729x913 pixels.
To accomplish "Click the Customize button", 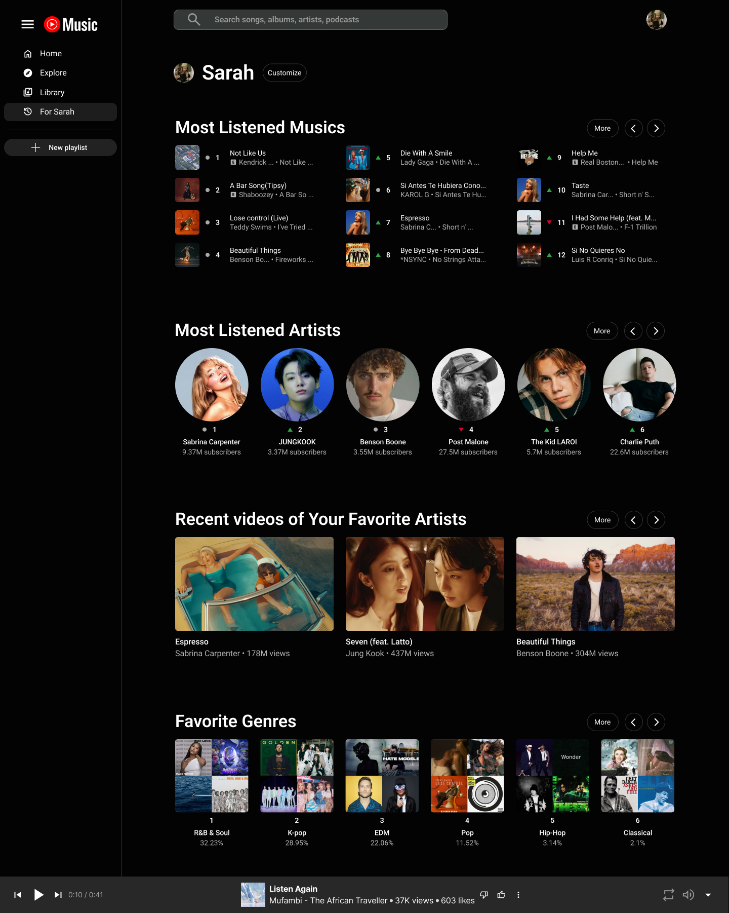I will click(x=285, y=73).
